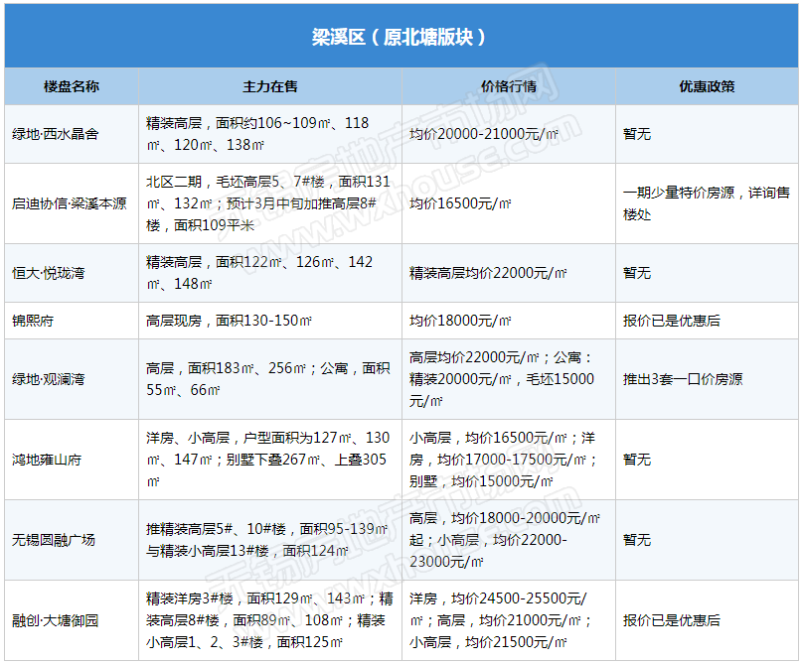Viewport: 802px width, 664px height.
Task: Select the 主力在售 column header
Action: click(x=270, y=86)
